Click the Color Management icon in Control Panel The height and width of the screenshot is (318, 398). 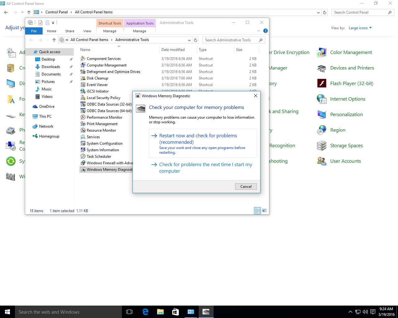coord(322,52)
